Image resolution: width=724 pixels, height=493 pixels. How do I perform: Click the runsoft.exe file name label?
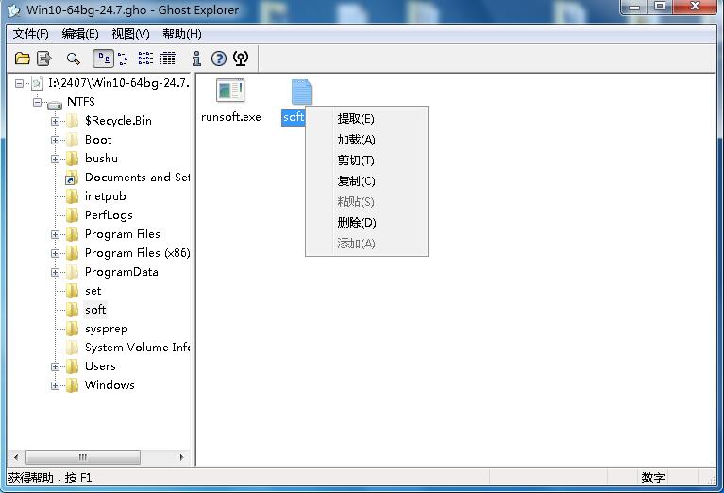tap(231, 117)
